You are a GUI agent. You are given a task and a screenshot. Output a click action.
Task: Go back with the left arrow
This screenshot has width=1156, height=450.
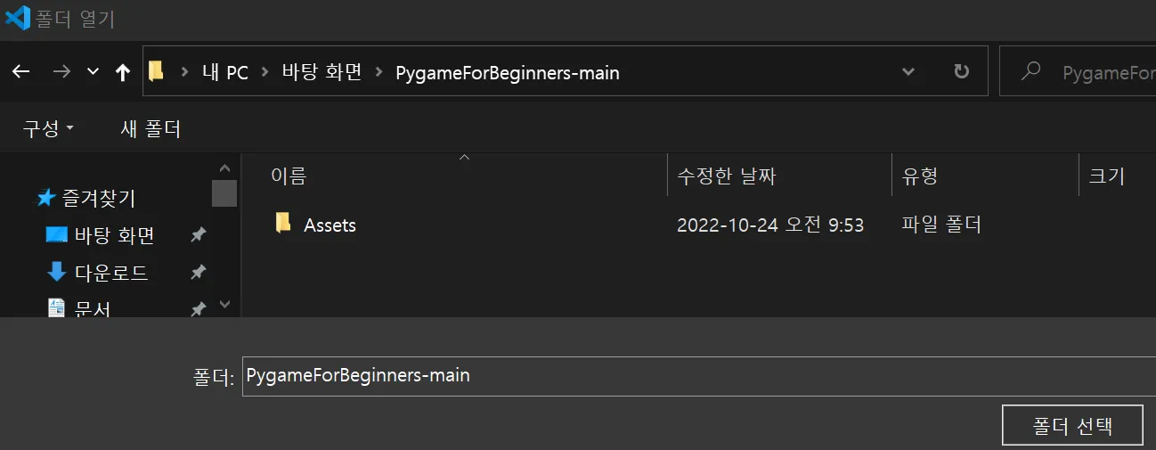tap(20, 72)
